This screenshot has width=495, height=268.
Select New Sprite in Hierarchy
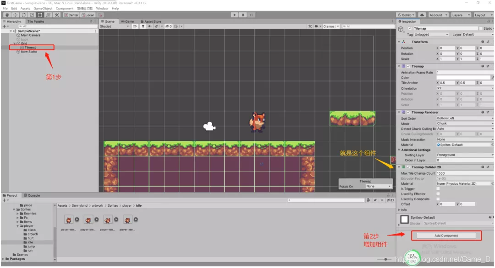coord(29,52)
